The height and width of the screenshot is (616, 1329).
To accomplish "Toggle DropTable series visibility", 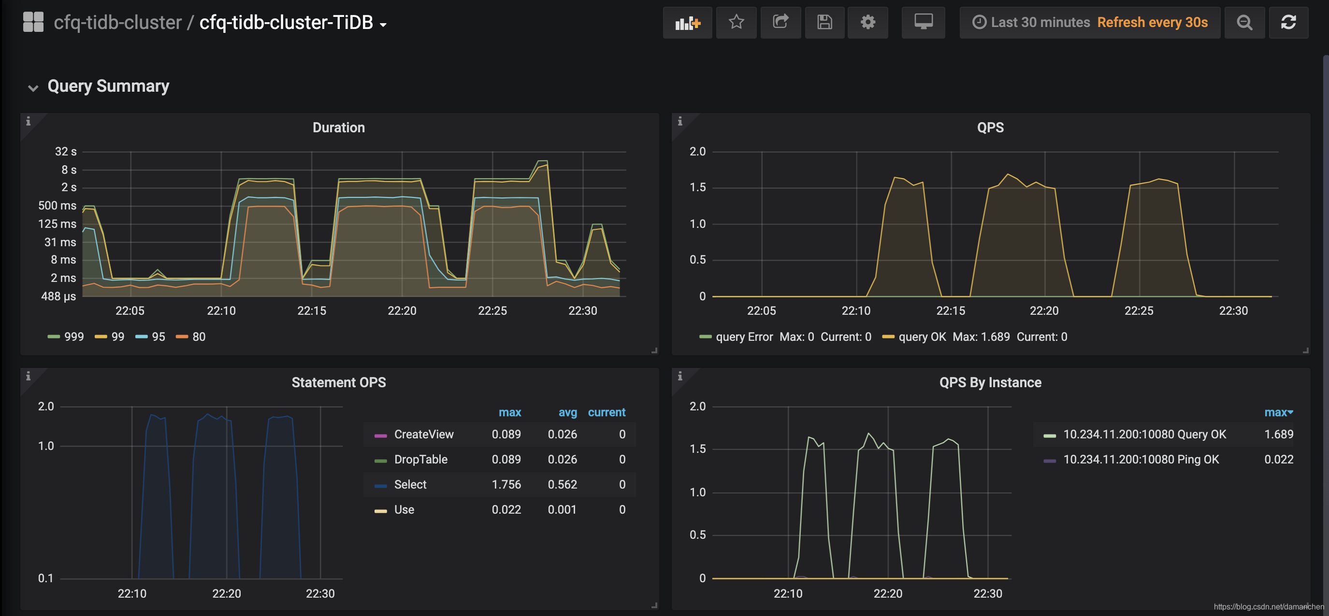I will 420,459.
